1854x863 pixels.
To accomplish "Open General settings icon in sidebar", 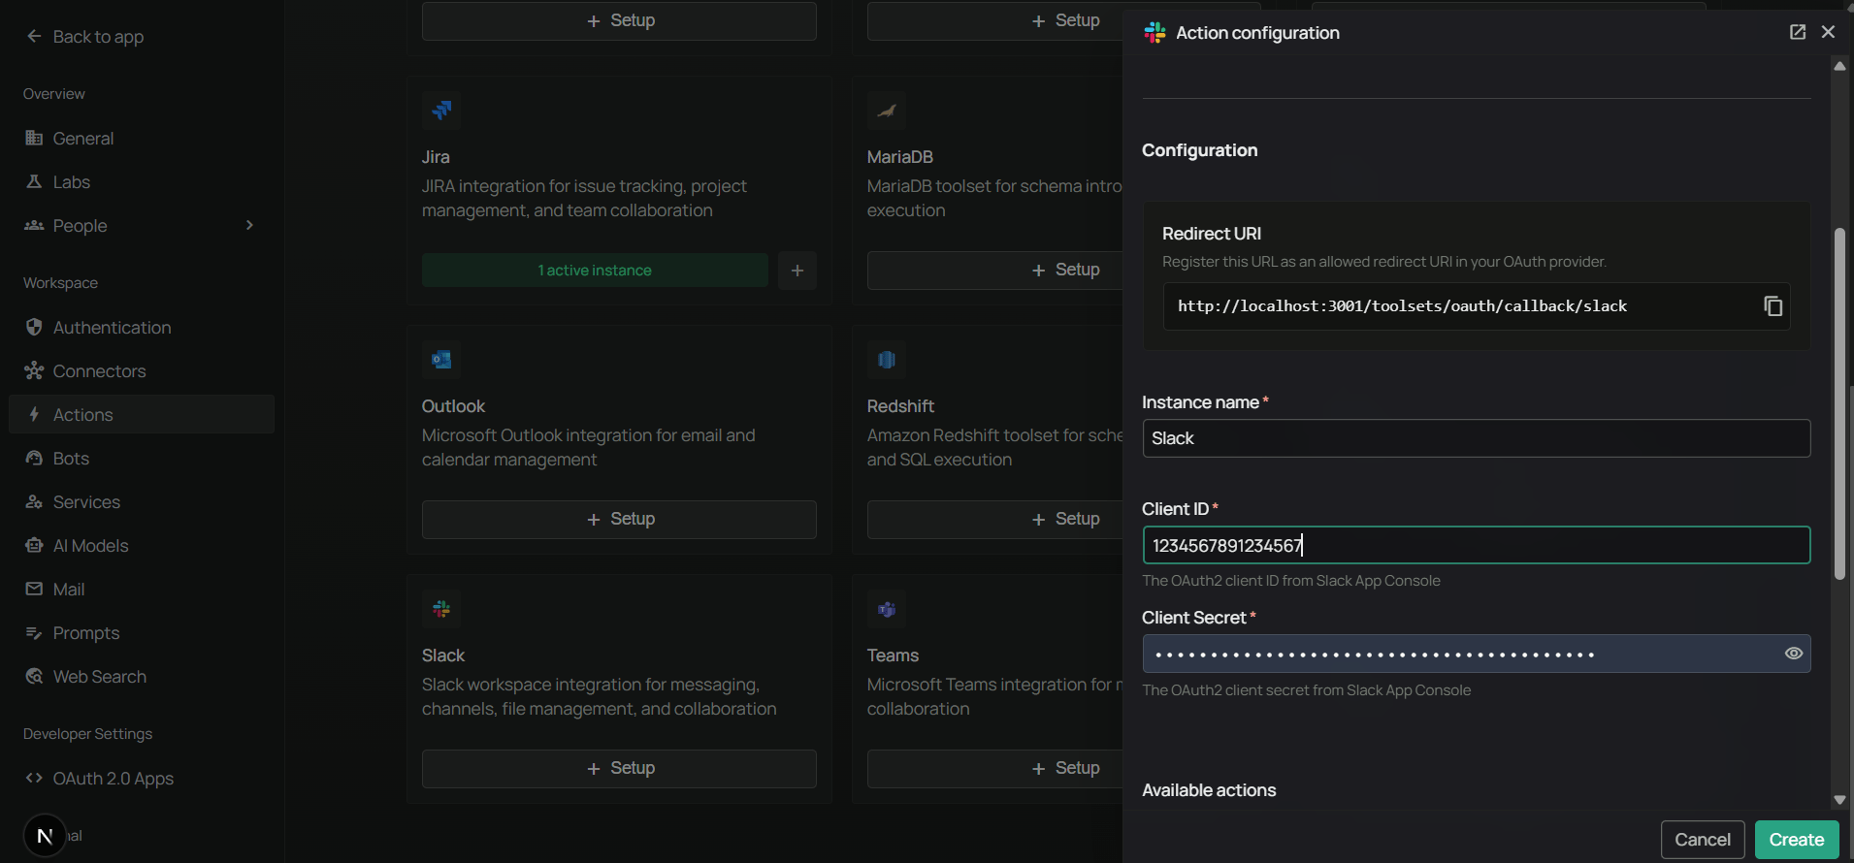I will coord(34,138).
